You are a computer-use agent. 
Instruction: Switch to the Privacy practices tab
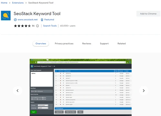[64, 43]
